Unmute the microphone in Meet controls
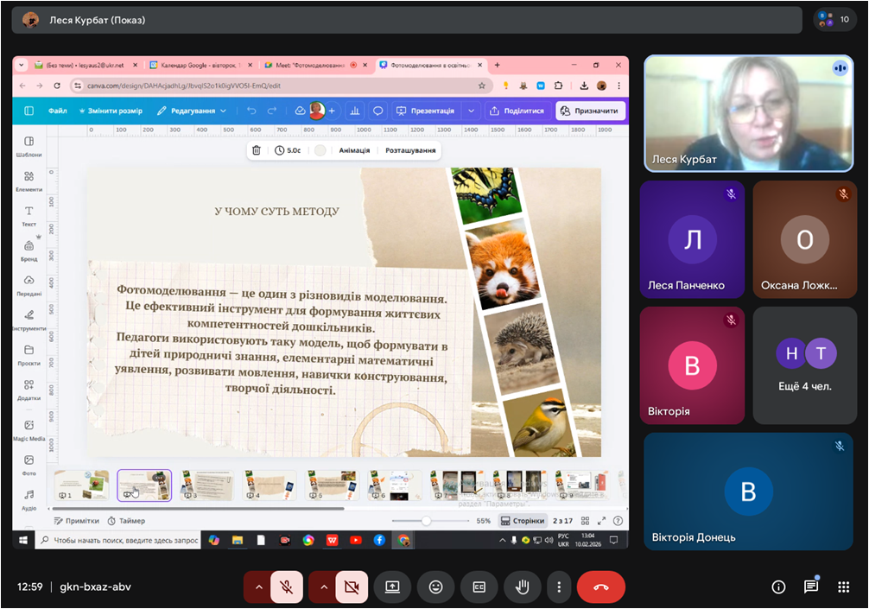This screenshot has height=609, width=869. (x=287, y=587)
